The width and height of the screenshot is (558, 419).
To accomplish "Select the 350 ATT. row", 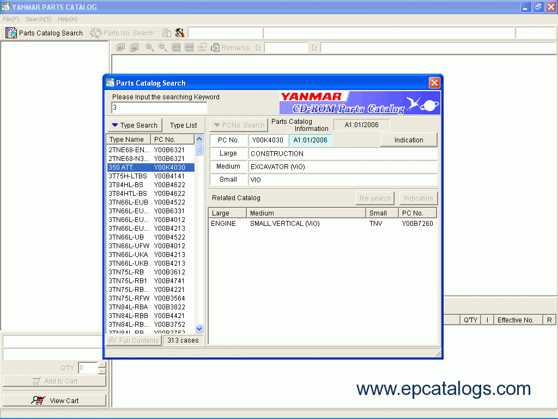I will [x=151, y=167].
